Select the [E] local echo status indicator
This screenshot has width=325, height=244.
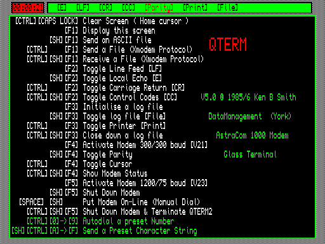(x=62, y=8)
